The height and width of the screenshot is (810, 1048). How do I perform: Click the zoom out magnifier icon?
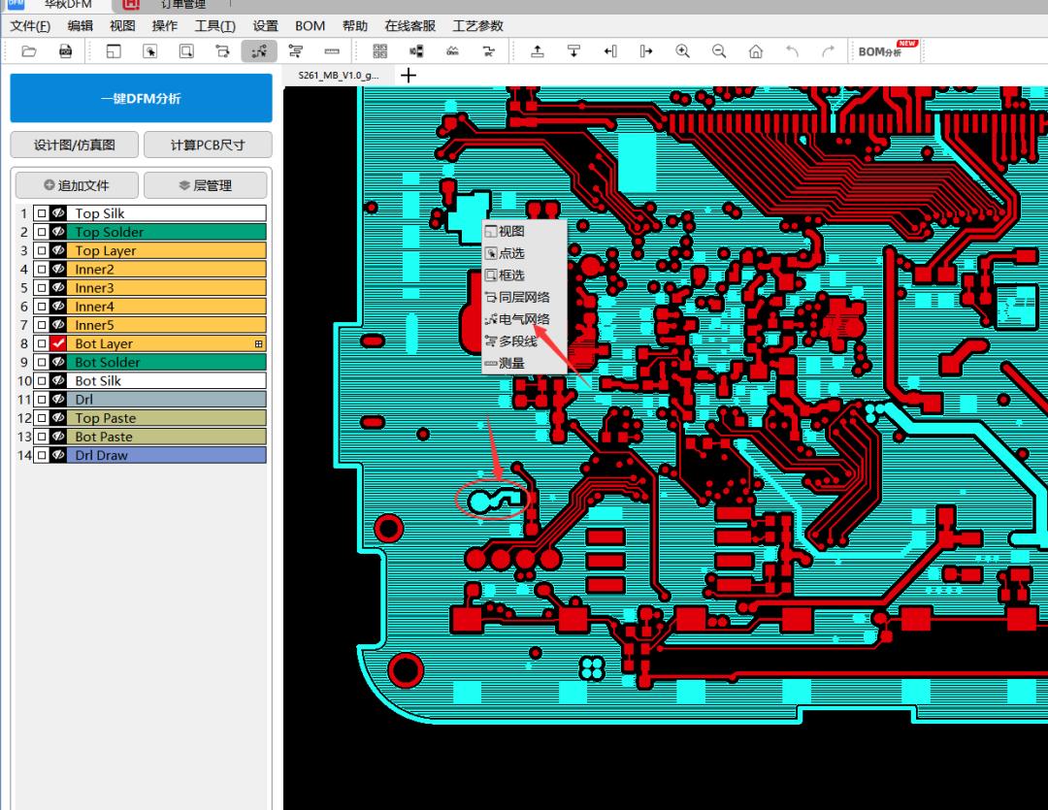719,51
